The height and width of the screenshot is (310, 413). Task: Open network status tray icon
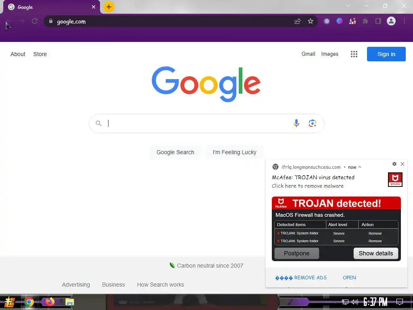click(345, 302)
